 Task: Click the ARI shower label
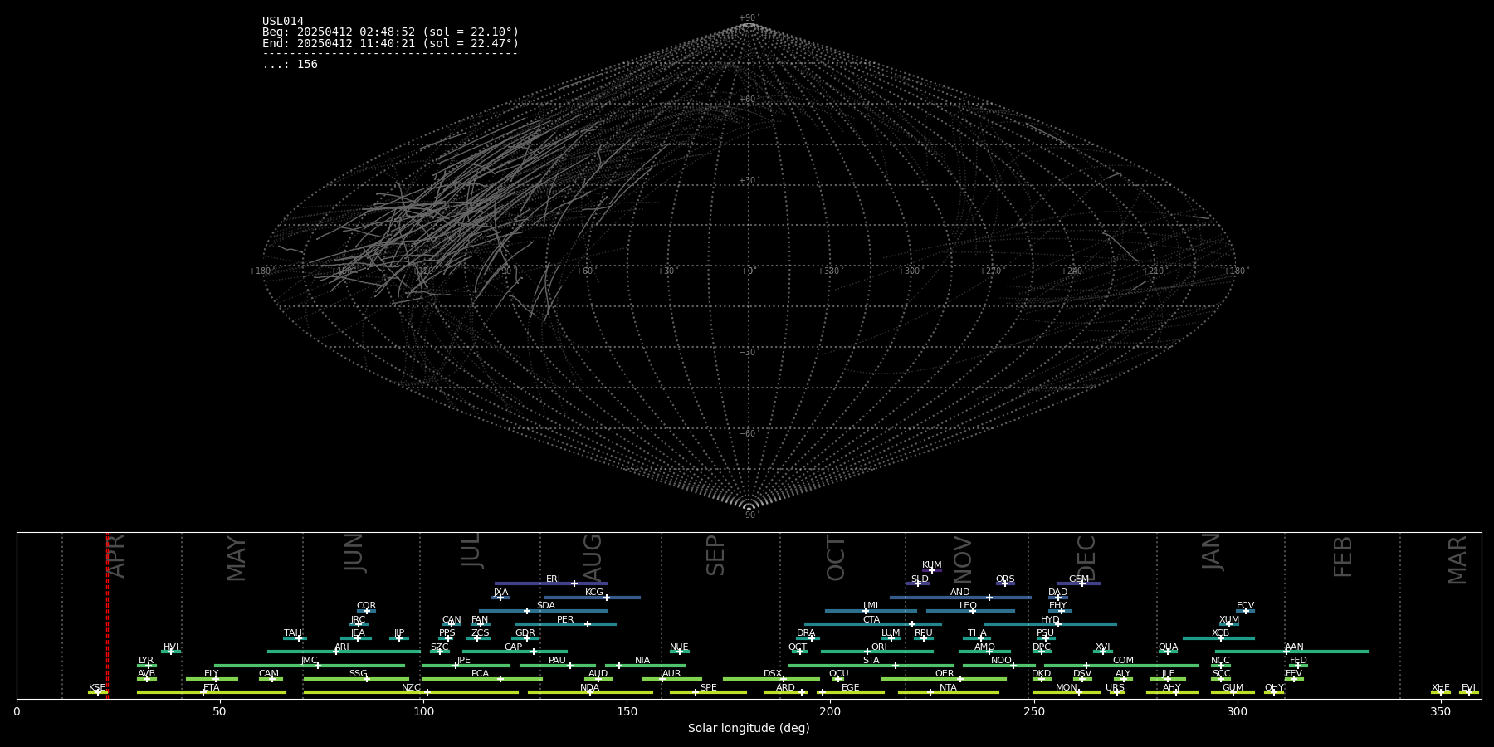click(x=342, y=647)
